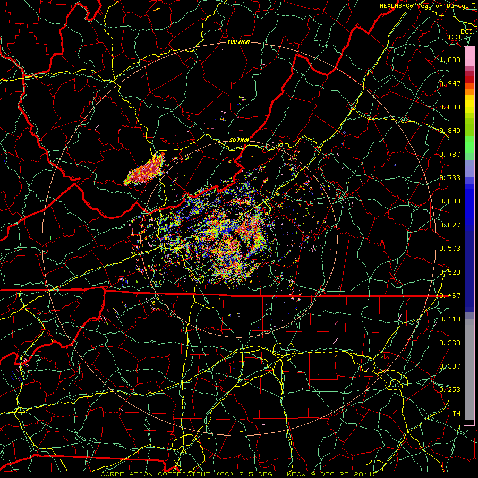Select the 1.000 value on the scale
This screenshot has height=478, width=478.
coord(450,59)
